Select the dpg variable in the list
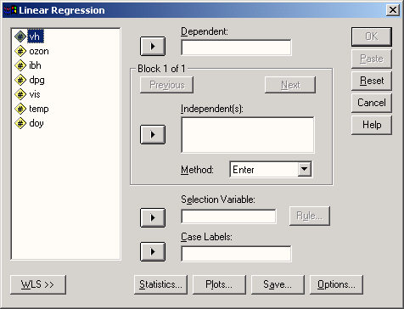Screen dimensions: 404x309 (x=36, y=80)
